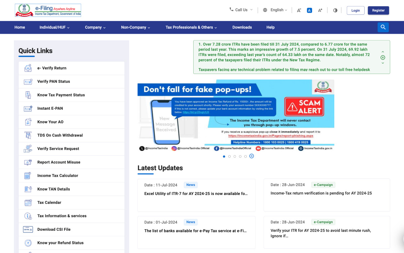
Task: Increase font size using the A+ icon
Action: tap(320, 10)
